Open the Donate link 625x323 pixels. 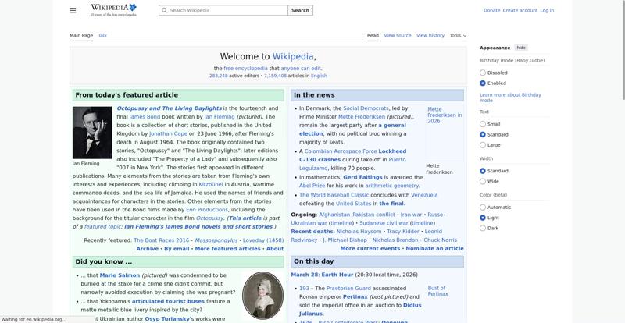(x=491, y=10)
